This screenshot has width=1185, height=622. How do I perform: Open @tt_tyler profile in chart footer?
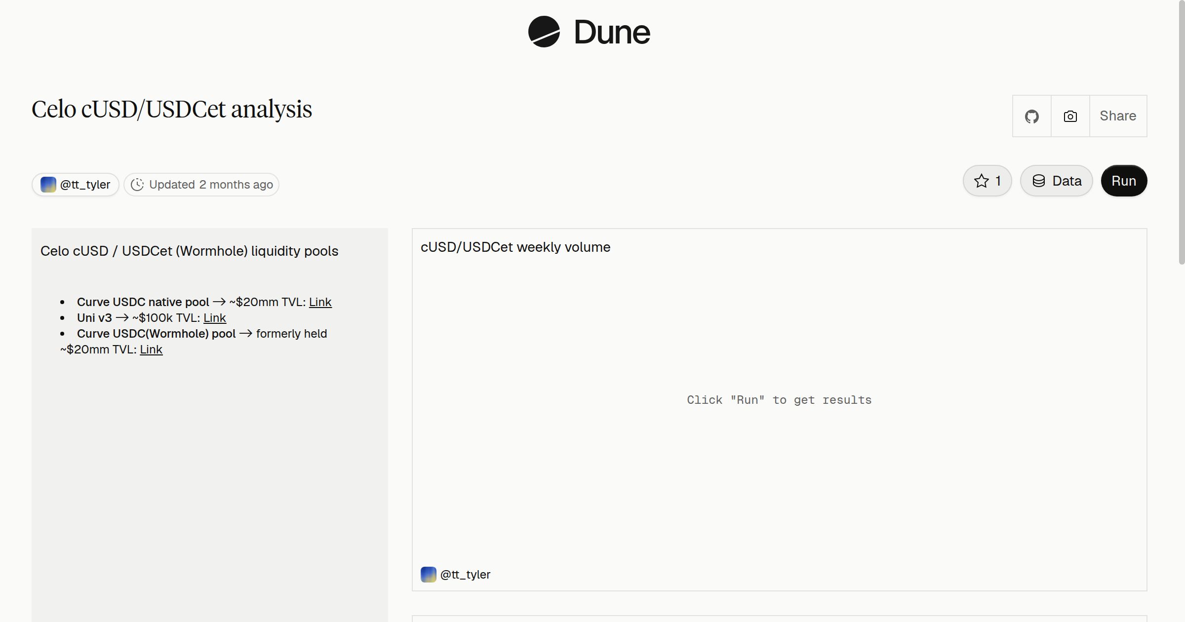click(465, 575)
